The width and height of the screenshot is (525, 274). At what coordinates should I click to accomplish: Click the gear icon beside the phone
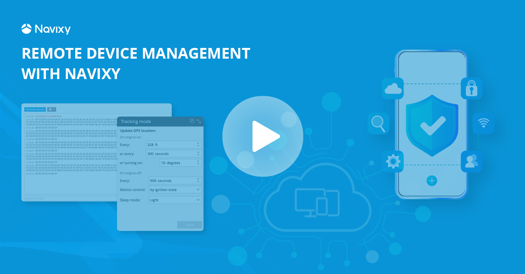point(393,161)
